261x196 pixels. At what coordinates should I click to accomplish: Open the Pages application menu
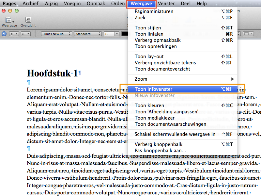pyautogui.click(x=9, y=4)
